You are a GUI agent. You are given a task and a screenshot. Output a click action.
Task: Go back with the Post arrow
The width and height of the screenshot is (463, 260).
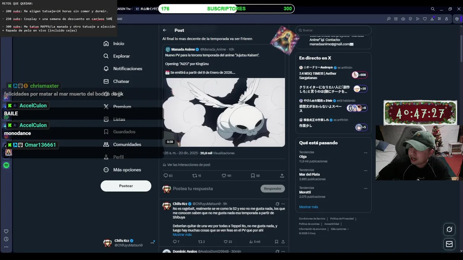pyautogui.click(x=165, y=30)
